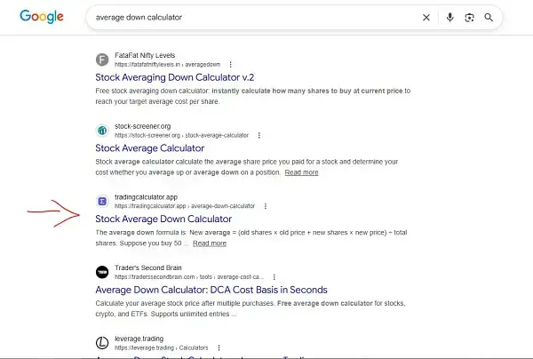
Task: Open Google Lens image search icon
Action: (469, 18)
